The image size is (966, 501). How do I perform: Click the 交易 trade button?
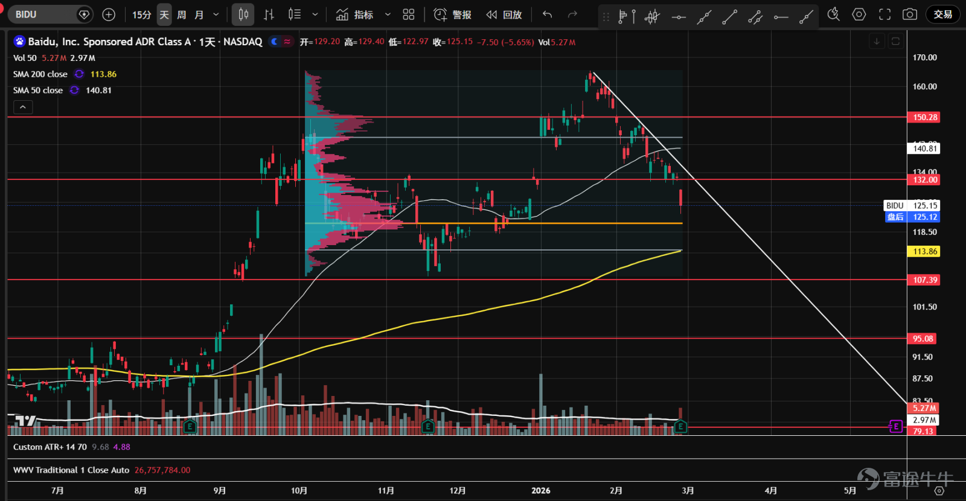tap(942, 14)
